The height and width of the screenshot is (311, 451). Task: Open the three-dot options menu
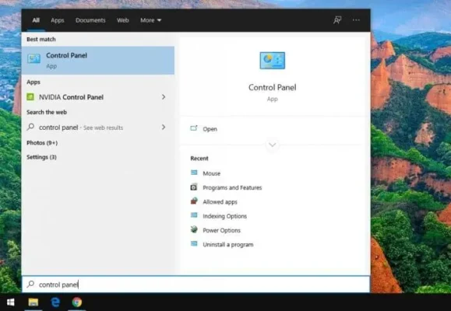tap(356, 20)
